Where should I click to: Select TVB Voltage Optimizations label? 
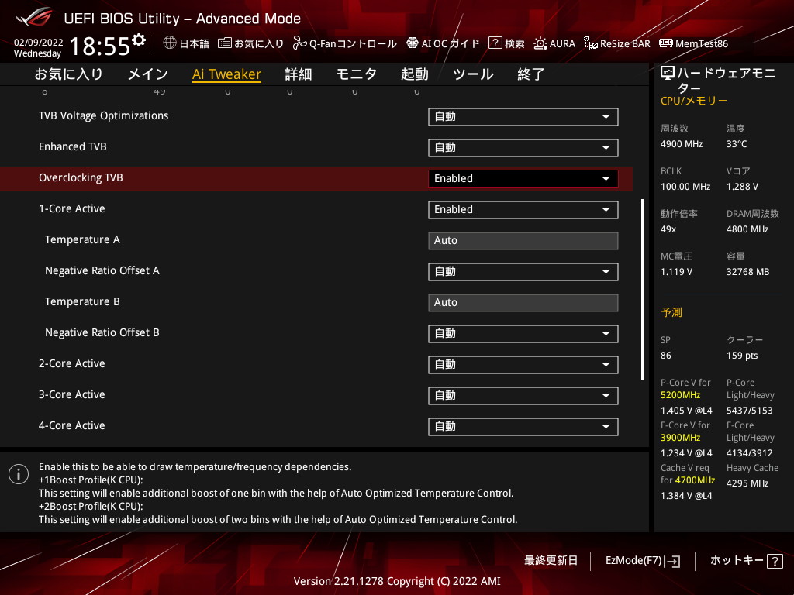[103, 116]
